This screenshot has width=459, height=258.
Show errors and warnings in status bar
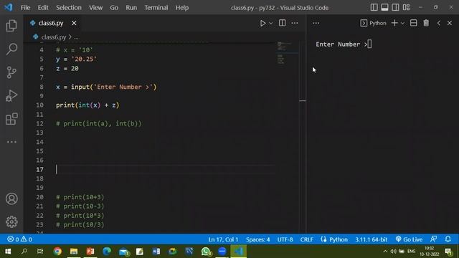click(19, 239)
